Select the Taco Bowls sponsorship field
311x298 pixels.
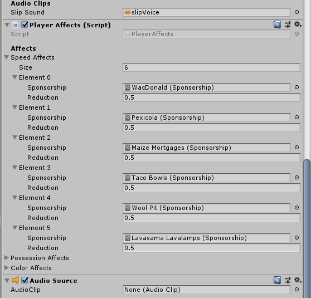click(x=206, y=178)
